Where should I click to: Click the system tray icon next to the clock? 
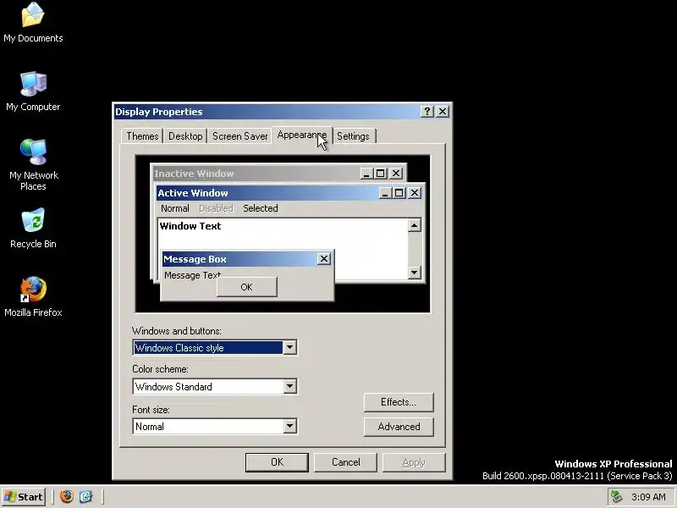pos(617,497)
